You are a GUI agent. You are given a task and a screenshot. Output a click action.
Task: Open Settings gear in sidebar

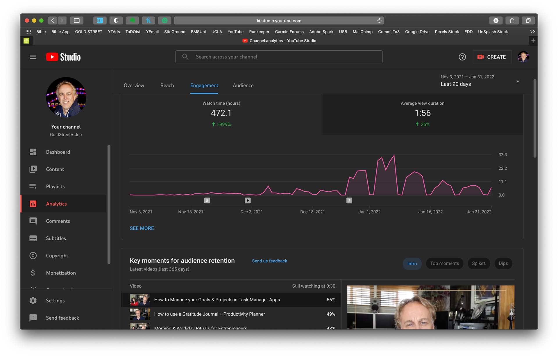click(x=33, y=301)
